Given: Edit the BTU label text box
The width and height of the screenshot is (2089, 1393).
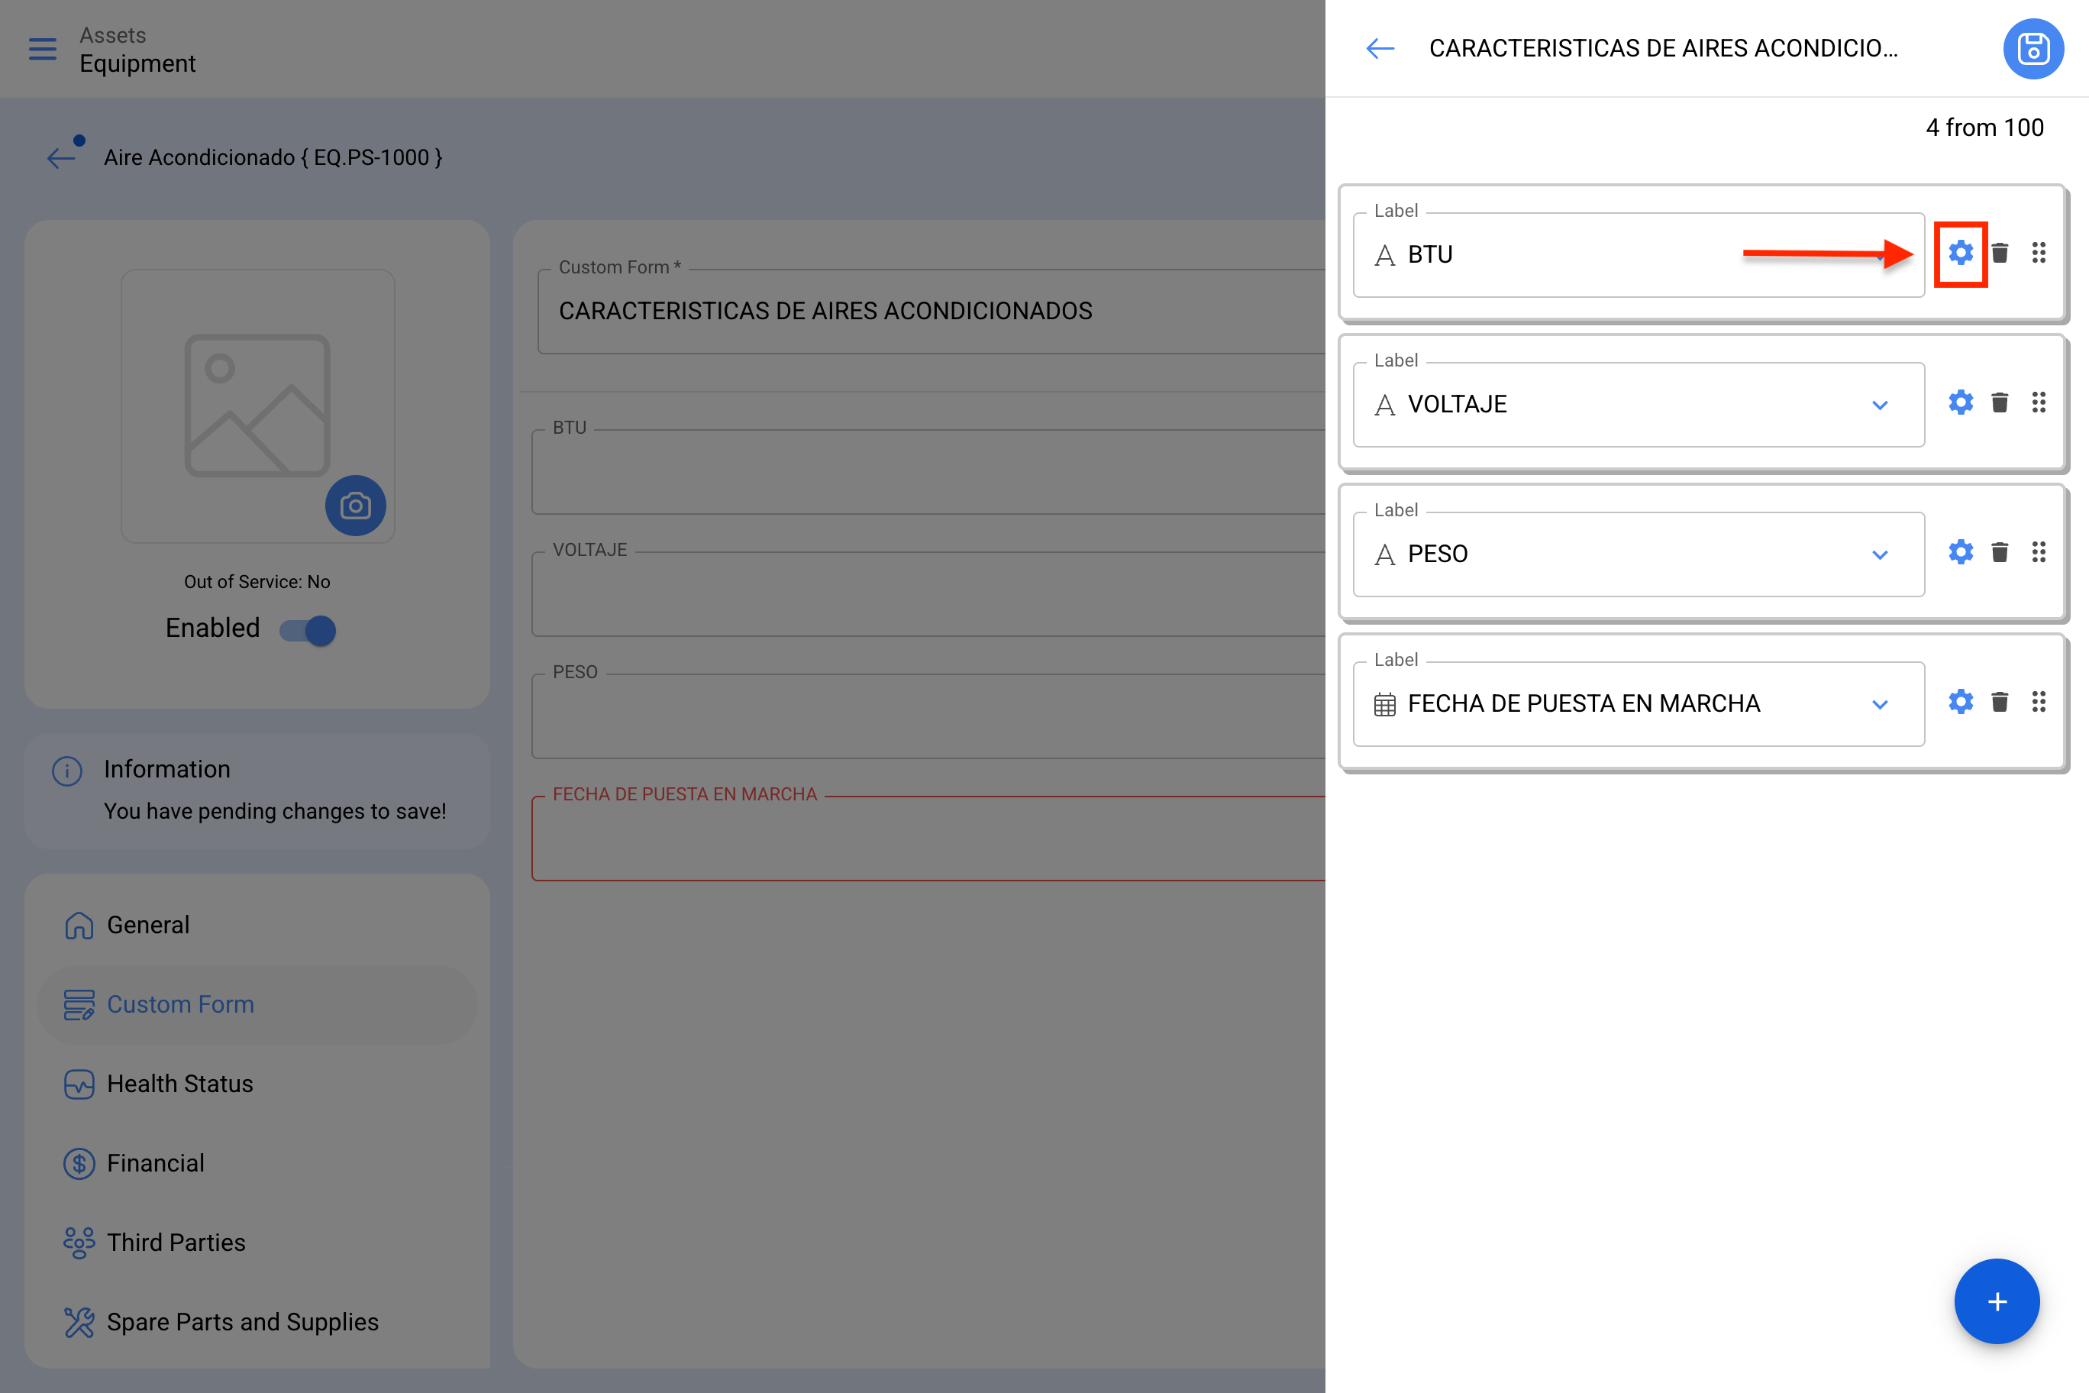Looking at the screenshot, I should tap(1639, 255).
